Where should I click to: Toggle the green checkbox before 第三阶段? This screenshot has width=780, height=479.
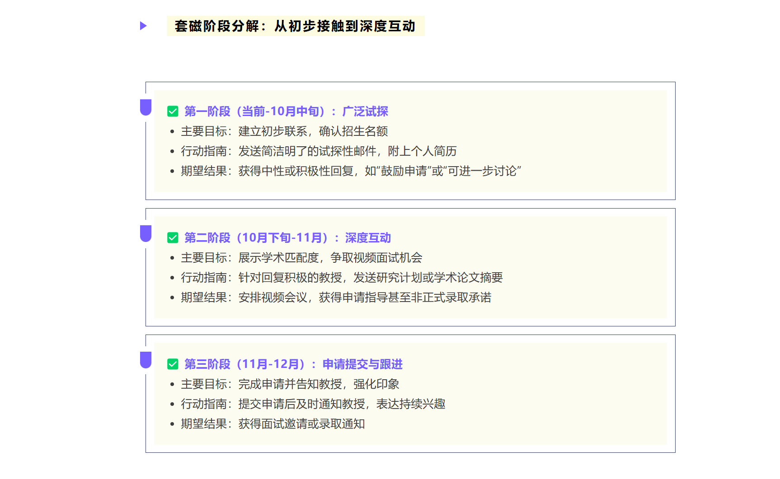pos(173,364)
